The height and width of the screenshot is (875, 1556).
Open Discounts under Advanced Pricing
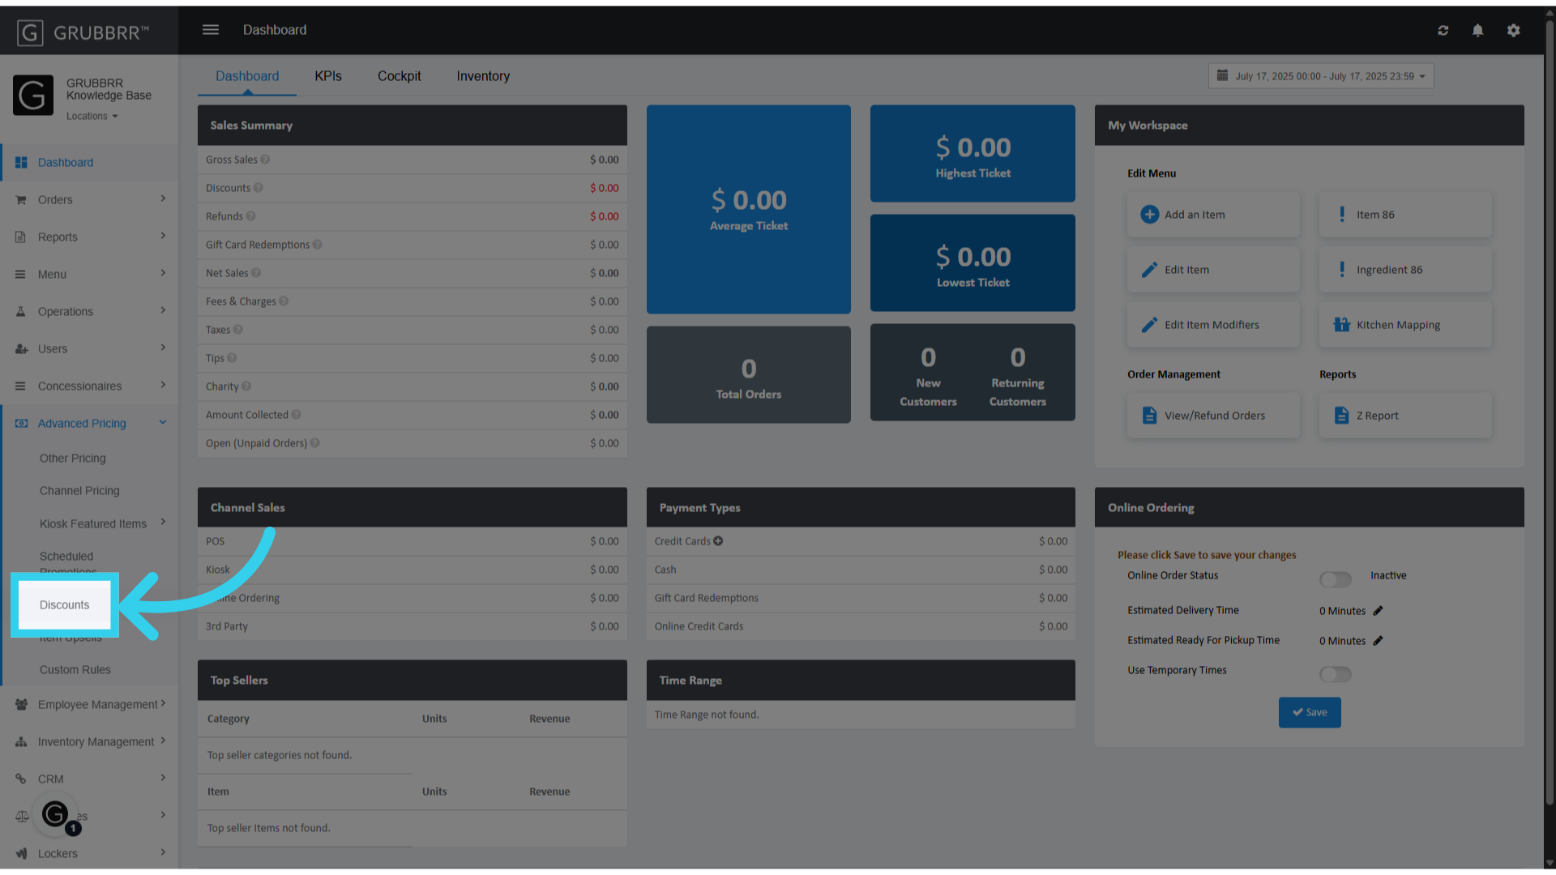(x=64, y=604)
